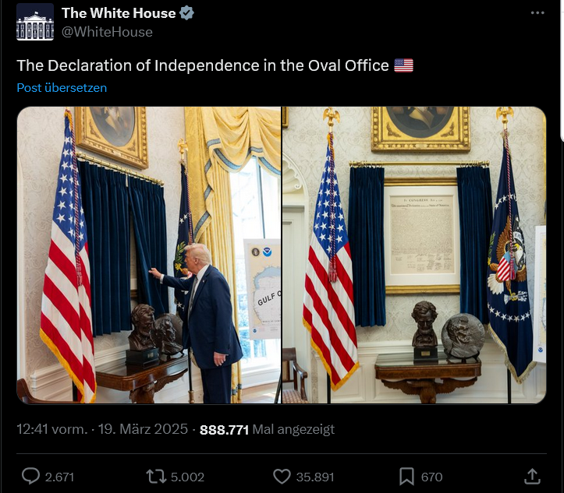Click the blue verified badge
Viewport: 564px width, 493px height.
(186, 13)
